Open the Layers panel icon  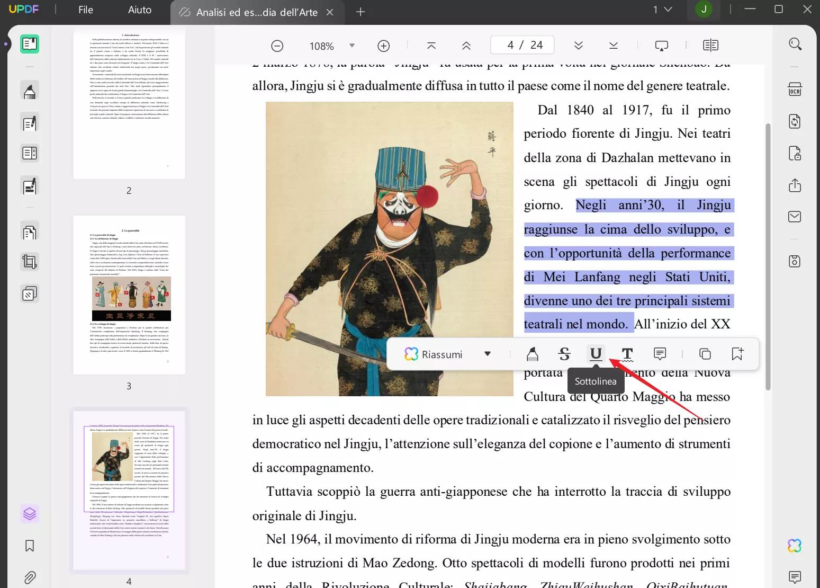pyautogui.click(x=30, y=514)
